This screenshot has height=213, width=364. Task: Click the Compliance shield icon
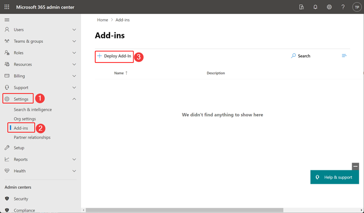(x=7, y=210)
